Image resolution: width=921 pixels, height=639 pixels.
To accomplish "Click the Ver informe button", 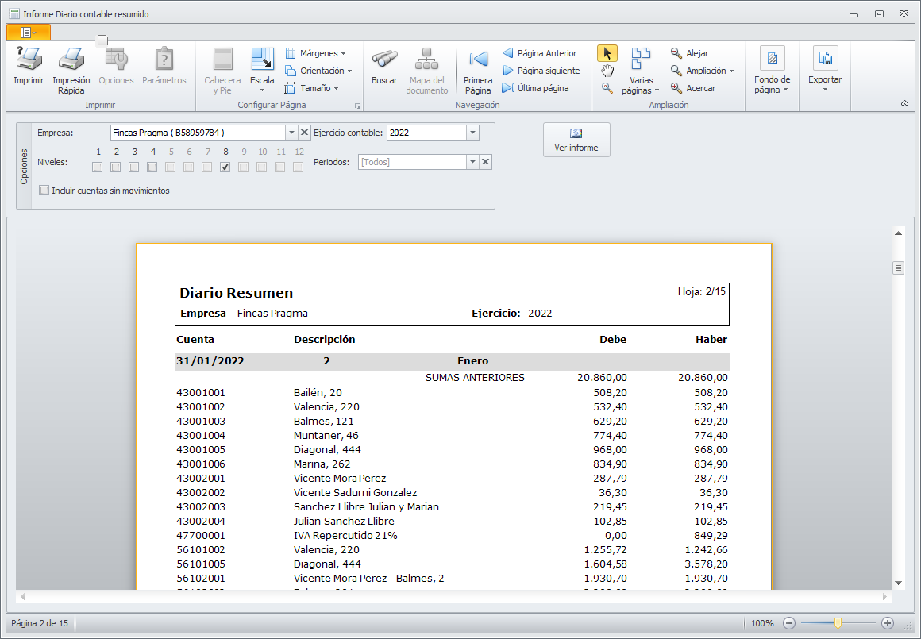I will coord(576,140).
